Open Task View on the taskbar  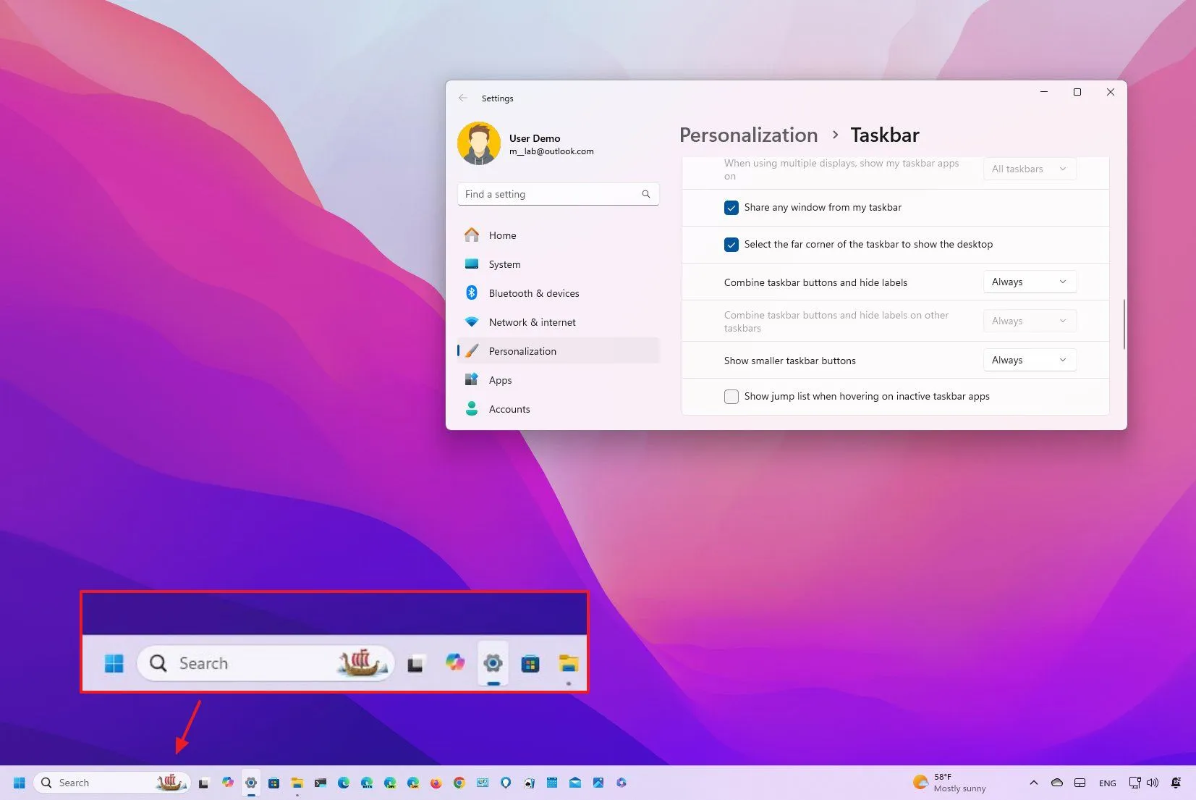point(204,783)
